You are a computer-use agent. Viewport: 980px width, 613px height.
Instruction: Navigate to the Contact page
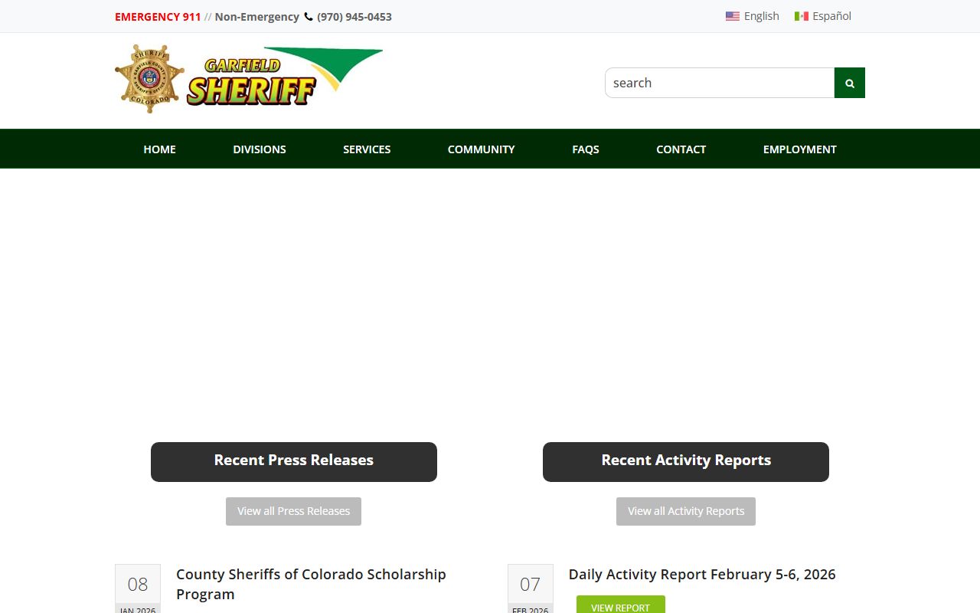[x=681, y=149]
